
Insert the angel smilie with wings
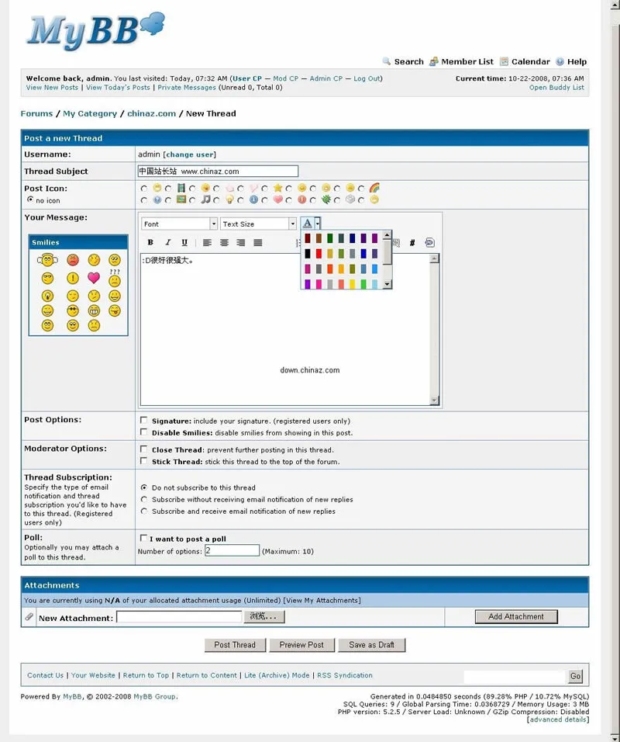tap(48, 260)
